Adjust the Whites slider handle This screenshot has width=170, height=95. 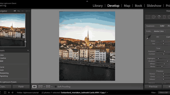tap(164, 64)
